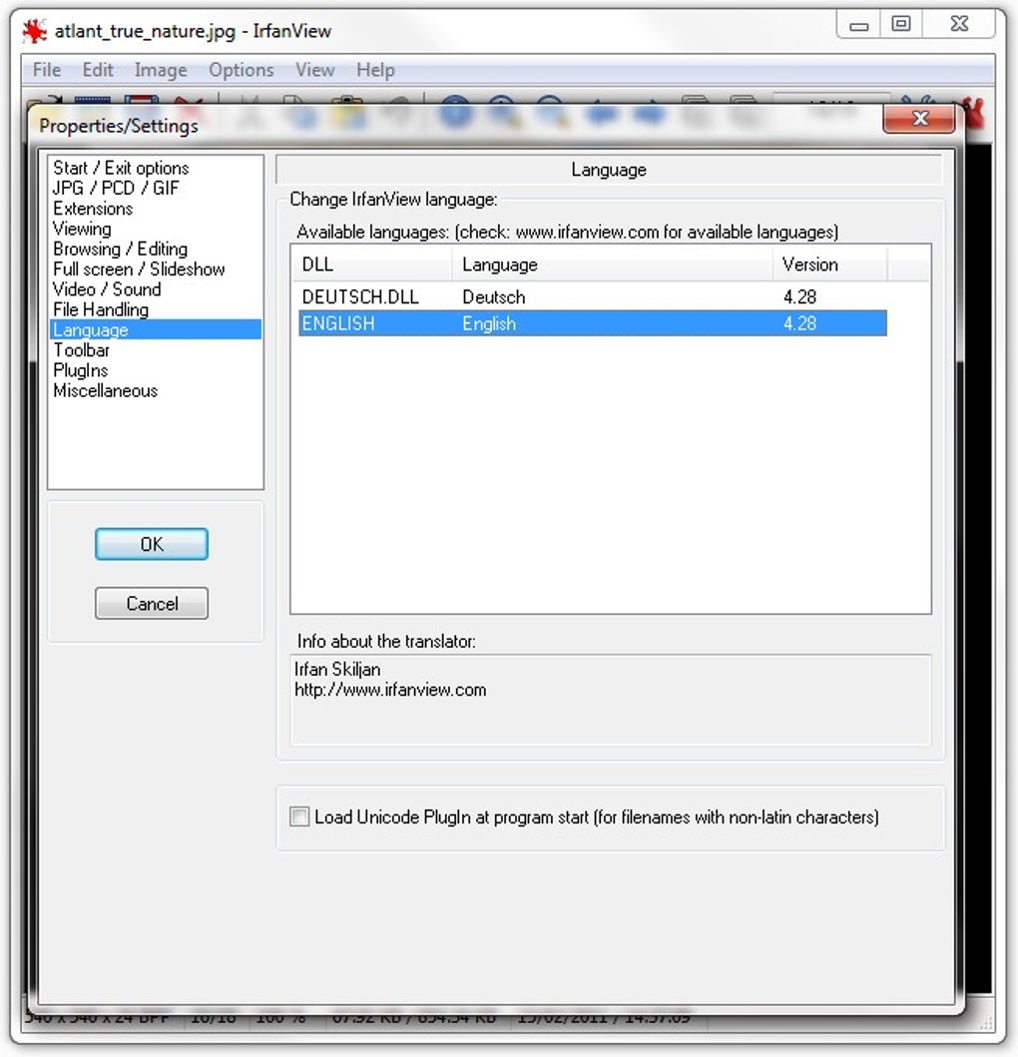Open the Edit menu
Viewport: 1018px width, 1057px height.
coord(98,70)
